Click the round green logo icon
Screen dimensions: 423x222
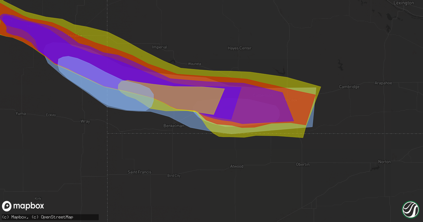click(410, 209)
